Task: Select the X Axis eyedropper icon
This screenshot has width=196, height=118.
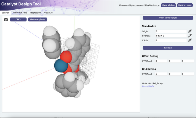Action: point(190,40)
